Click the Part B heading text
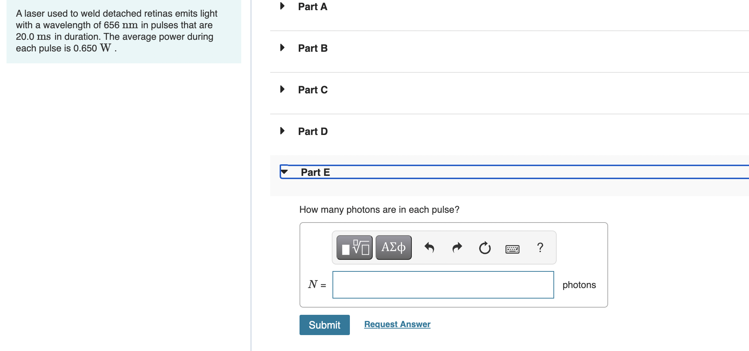This screenshot has height=351, width=749. pyautogui.click(x=313, y=48)
